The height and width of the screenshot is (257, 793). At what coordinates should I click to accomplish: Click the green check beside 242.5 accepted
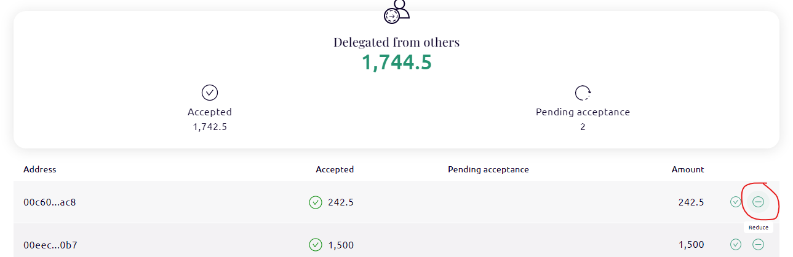(x=316, y=202)
